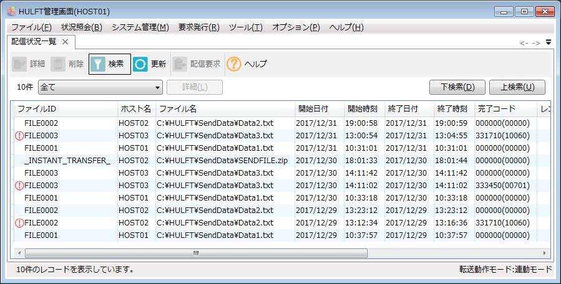Image resolution: width=561 pixels, height=284 pixels.
Task: Select FILE0002 row starting at 13:23:12
Action: tap(281, 211)
